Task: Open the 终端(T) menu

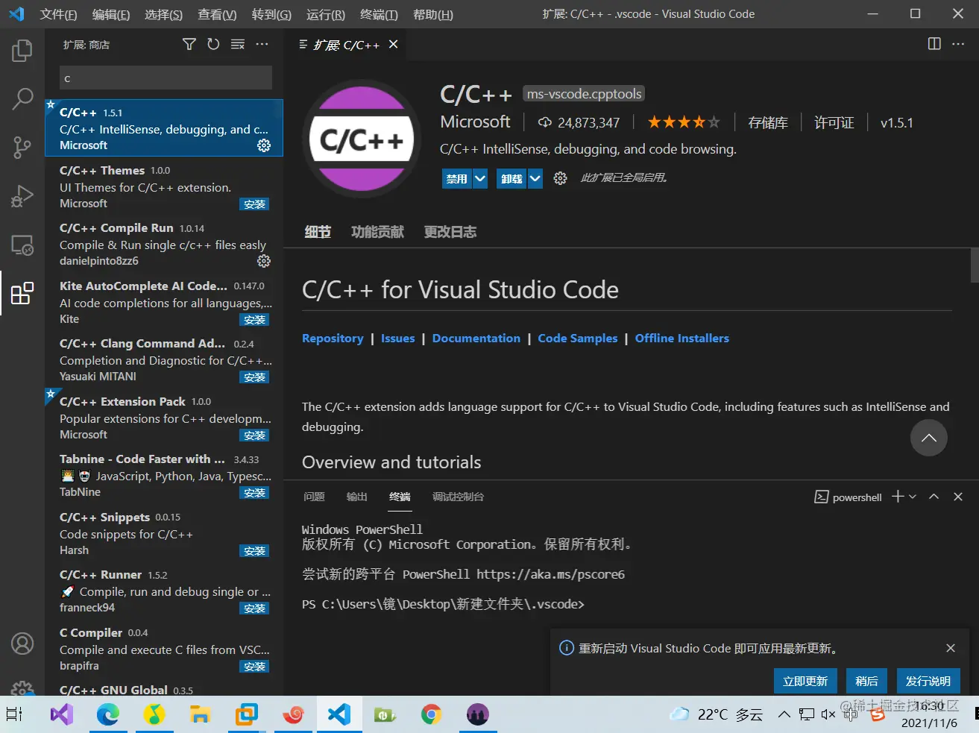Action: pyautogui.click(x=379, y=14)
